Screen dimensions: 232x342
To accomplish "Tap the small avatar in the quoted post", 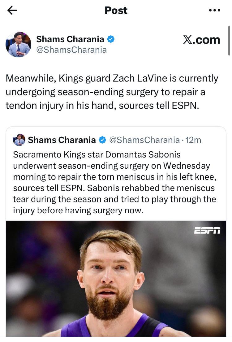I will pyautogui.click(x=19, y=140).
